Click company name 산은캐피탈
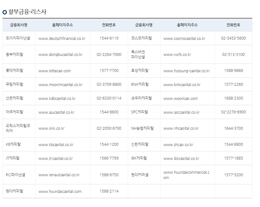 pos(14,98)
